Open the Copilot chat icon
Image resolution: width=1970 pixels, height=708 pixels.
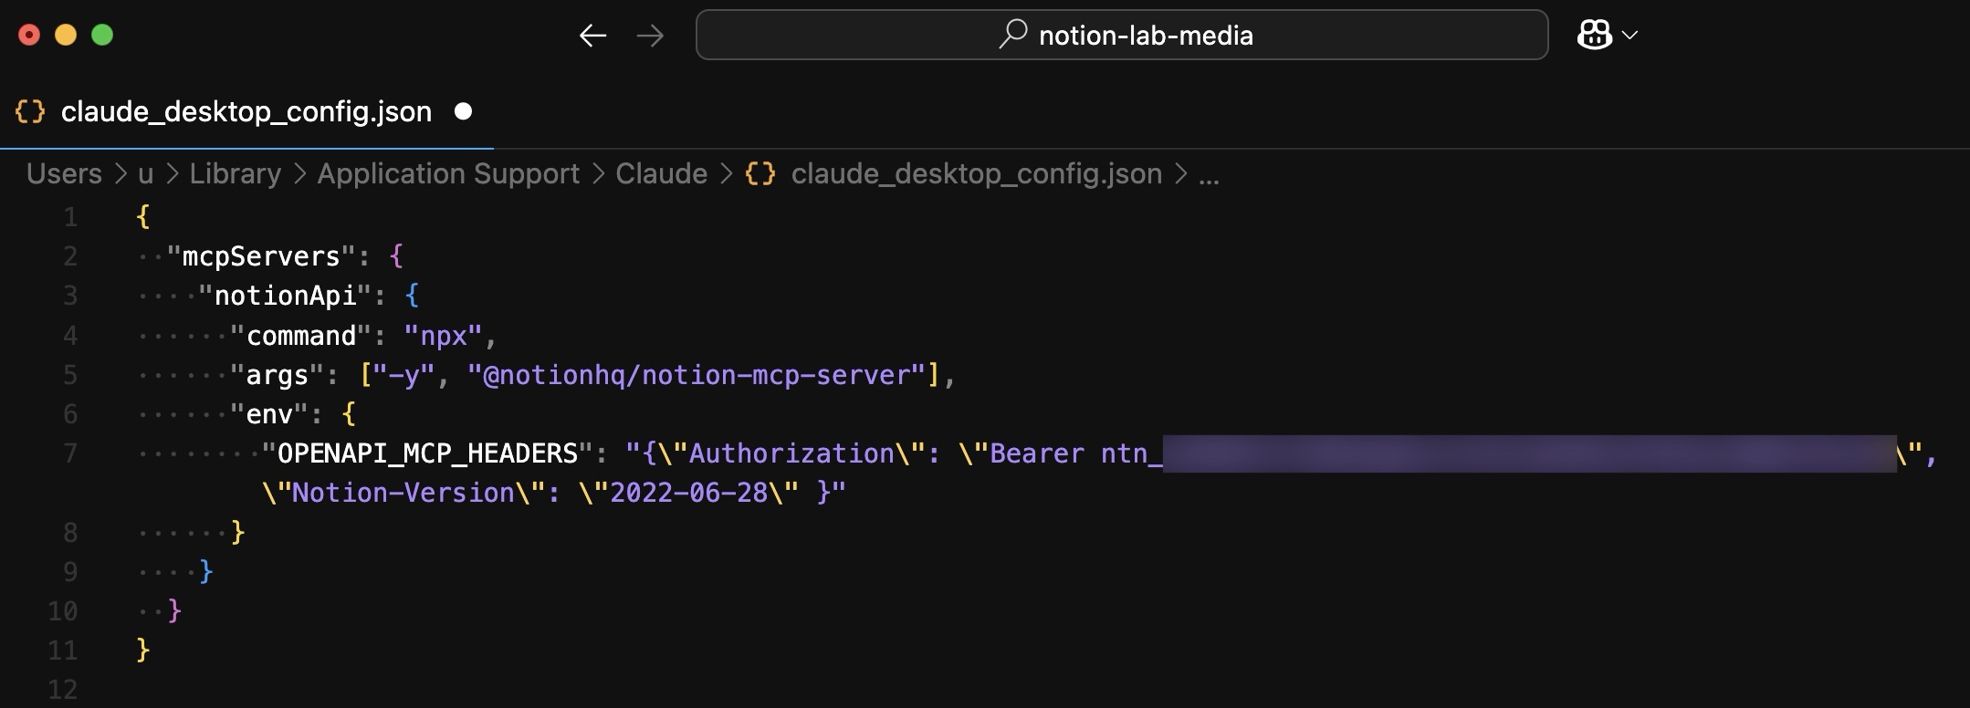(1594, 36)
